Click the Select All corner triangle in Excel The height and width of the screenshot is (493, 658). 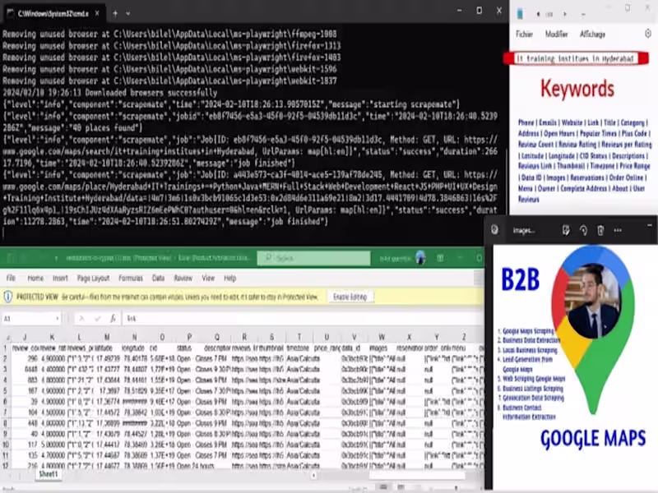7,337
